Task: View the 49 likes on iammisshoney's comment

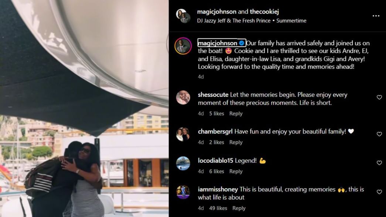Action: [x=218, y=208]
